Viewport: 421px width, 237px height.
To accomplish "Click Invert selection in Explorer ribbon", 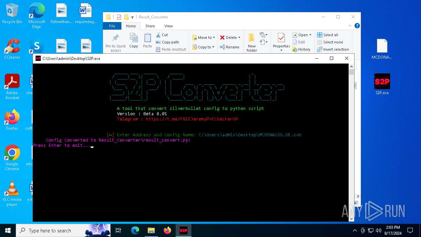I will [x=333, y=49].
